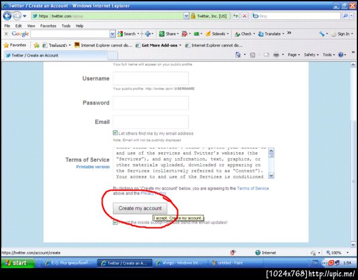Toggle the email updates inside scoop checkbox
Image resolution: width=358 pixels, height=280 pixels.
coord(115,222)
